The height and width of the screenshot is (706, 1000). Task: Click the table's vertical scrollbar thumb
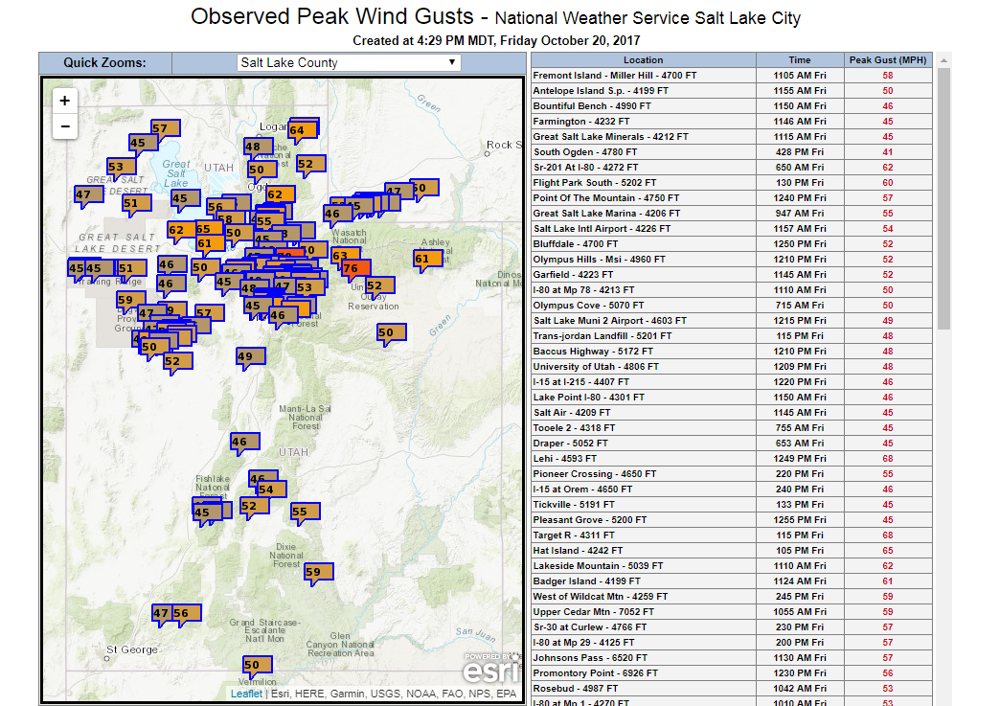click(943, 192)
